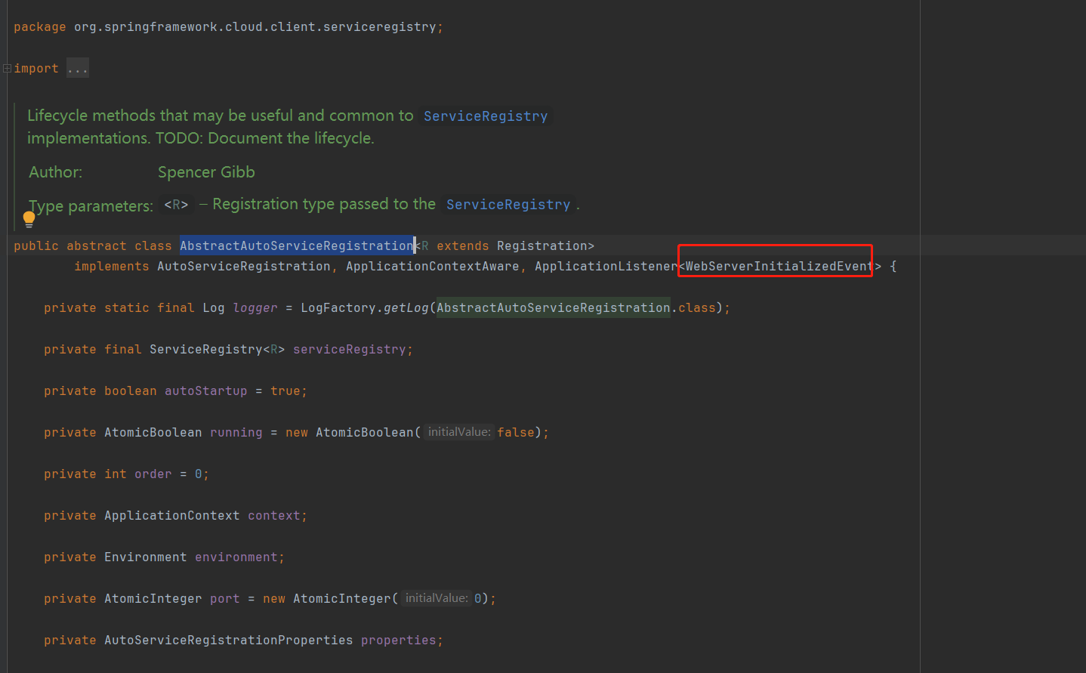Click the getLog method call
1086x673 pixels.
tap(406, 308)
